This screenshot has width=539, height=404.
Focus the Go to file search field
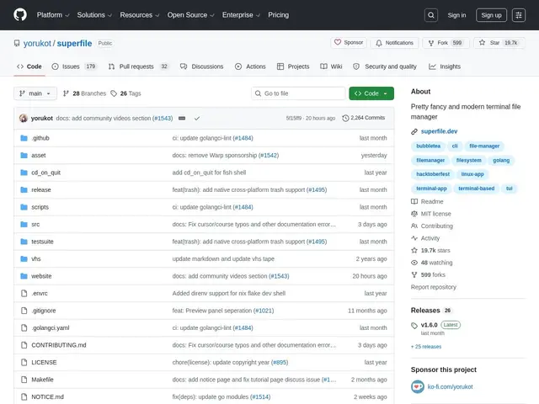pos(298,93)
